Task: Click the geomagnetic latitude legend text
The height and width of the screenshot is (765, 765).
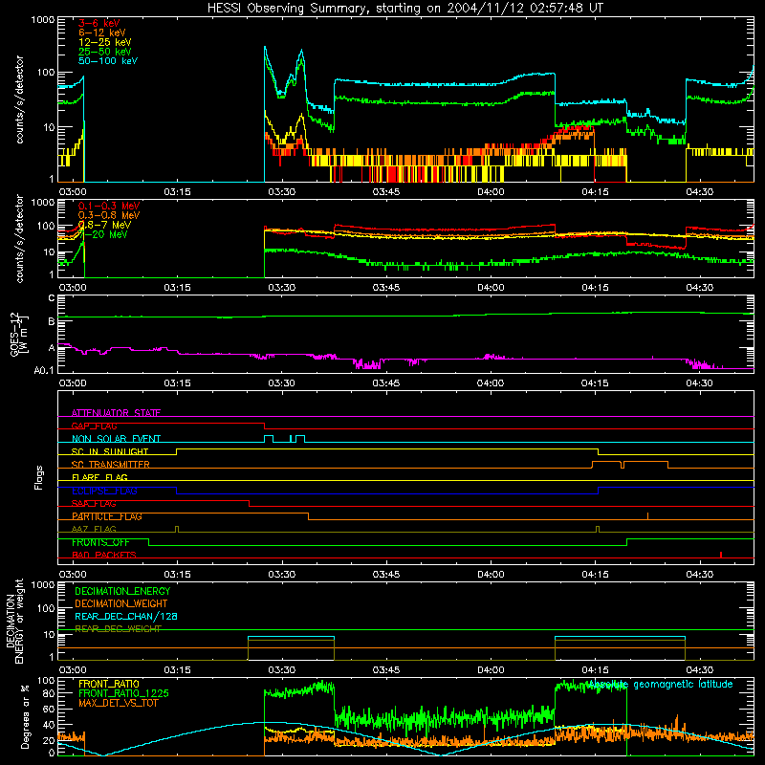Action: (x=660, y=685)
